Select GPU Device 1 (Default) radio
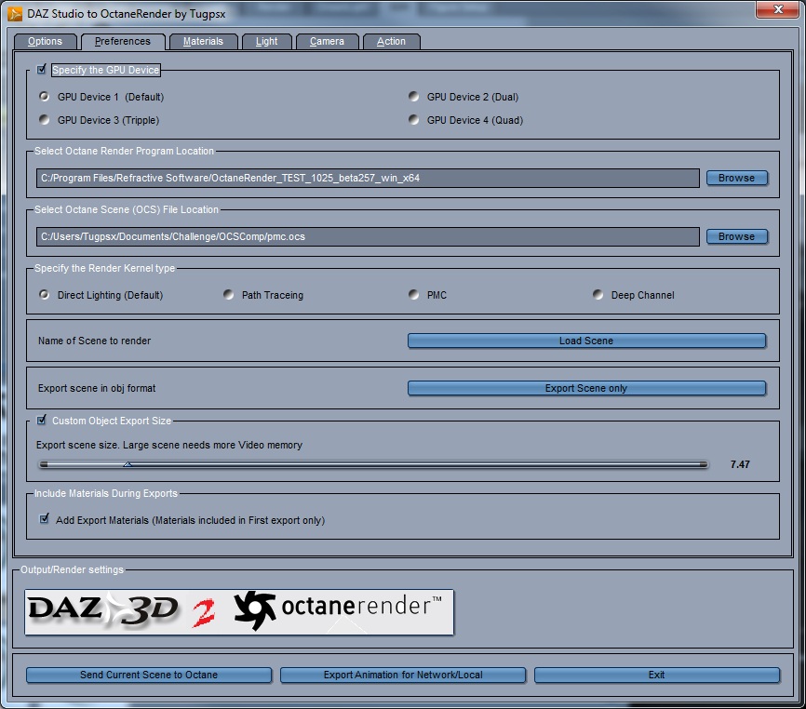806x709 pixels. (x=44, y=96)
